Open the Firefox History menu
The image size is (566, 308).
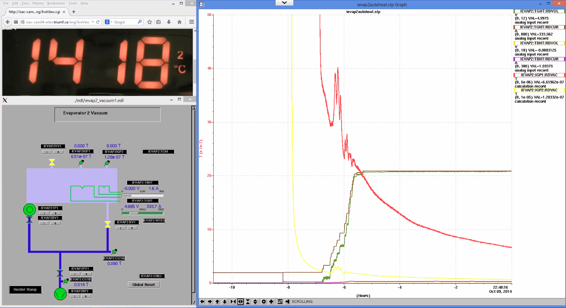(x=38, y=3)
